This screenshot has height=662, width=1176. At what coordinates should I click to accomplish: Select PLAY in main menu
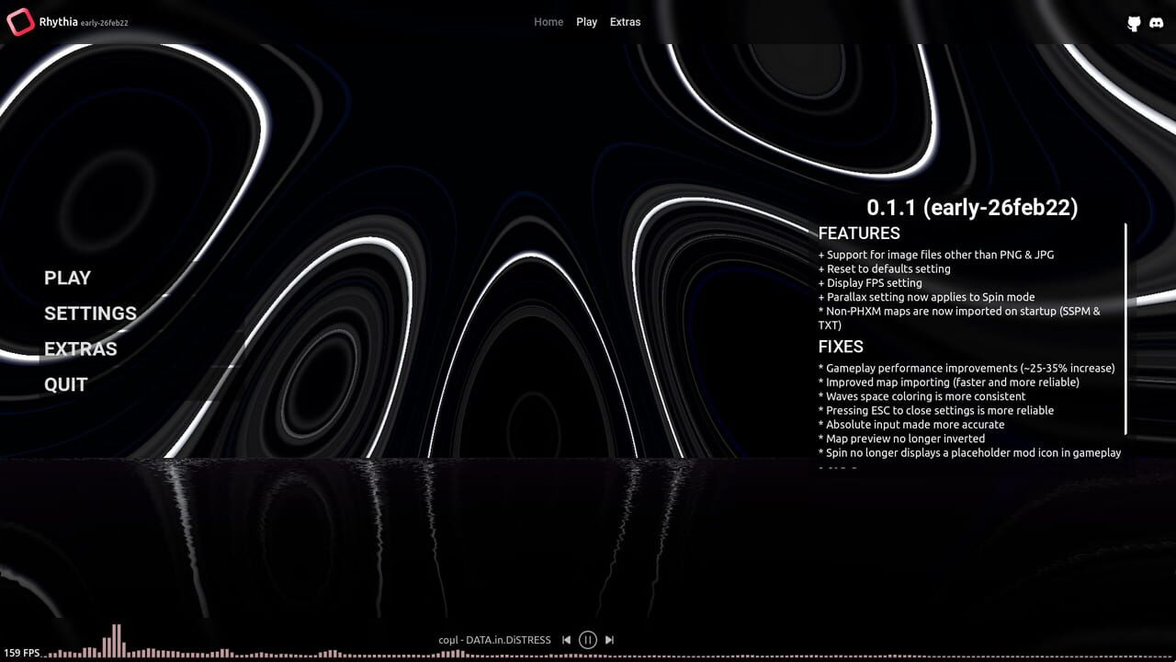[x=67, y=278]
